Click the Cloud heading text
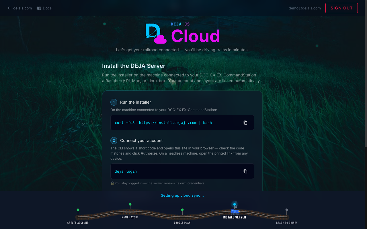Screen dimensions: 367x229 [x=195, y=36]
